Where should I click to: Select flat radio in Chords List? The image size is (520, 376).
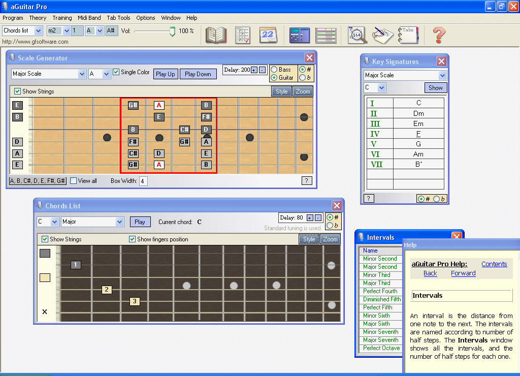(330, 226)
